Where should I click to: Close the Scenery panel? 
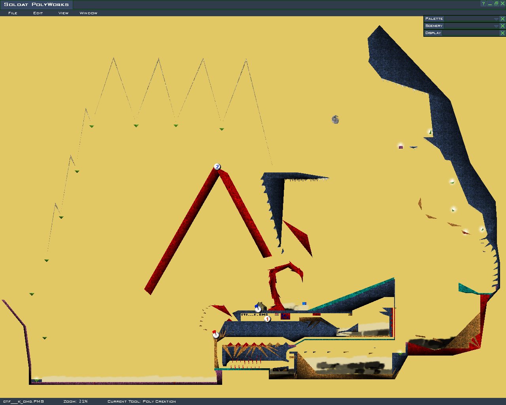coord(502,26)
